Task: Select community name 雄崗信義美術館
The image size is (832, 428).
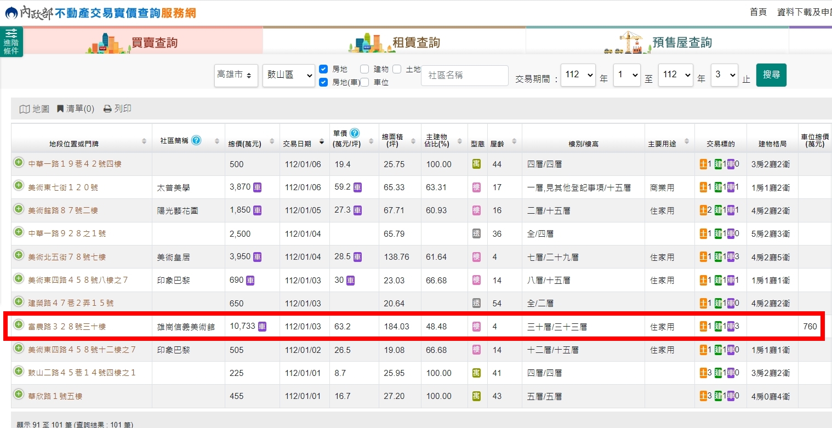Action: 186,327
